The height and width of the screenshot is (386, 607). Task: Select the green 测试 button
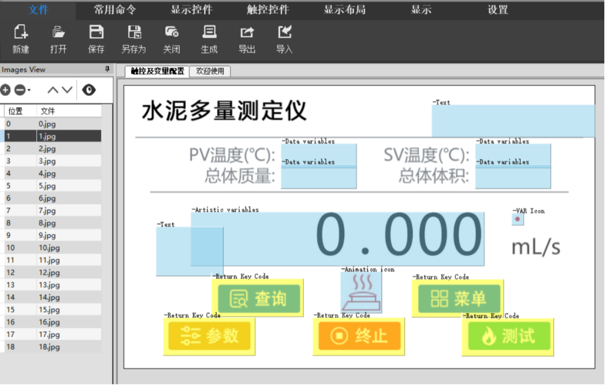point(508,337)
